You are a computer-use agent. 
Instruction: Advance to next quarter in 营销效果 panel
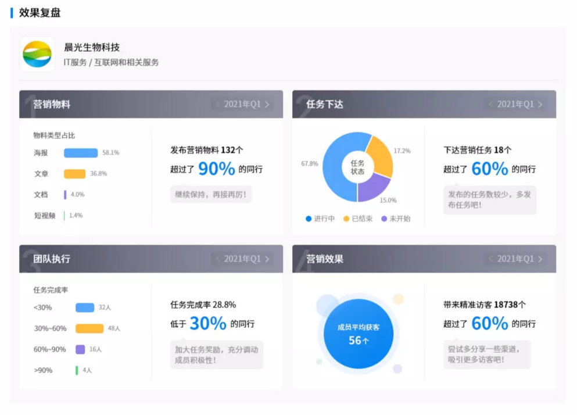click(x=540, y=259)
